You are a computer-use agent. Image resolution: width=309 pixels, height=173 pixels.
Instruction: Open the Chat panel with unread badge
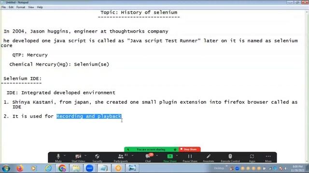point(148,158)
